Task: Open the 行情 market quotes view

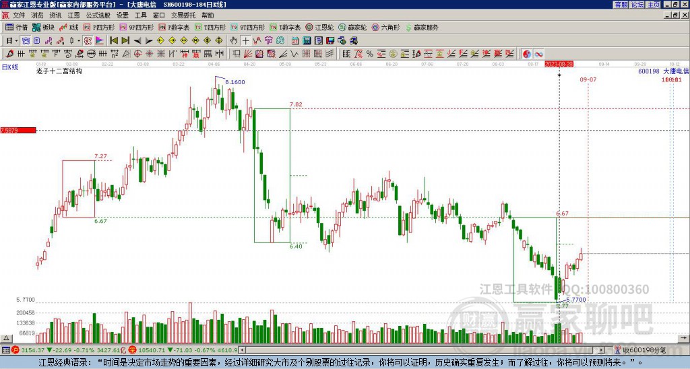Action: pyautogui.click(x=16, y=27)
